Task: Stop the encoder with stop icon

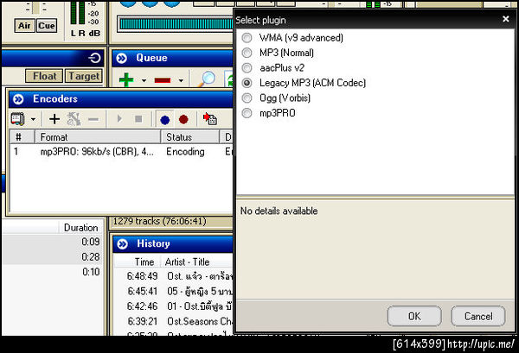Action: click(138, 119)
